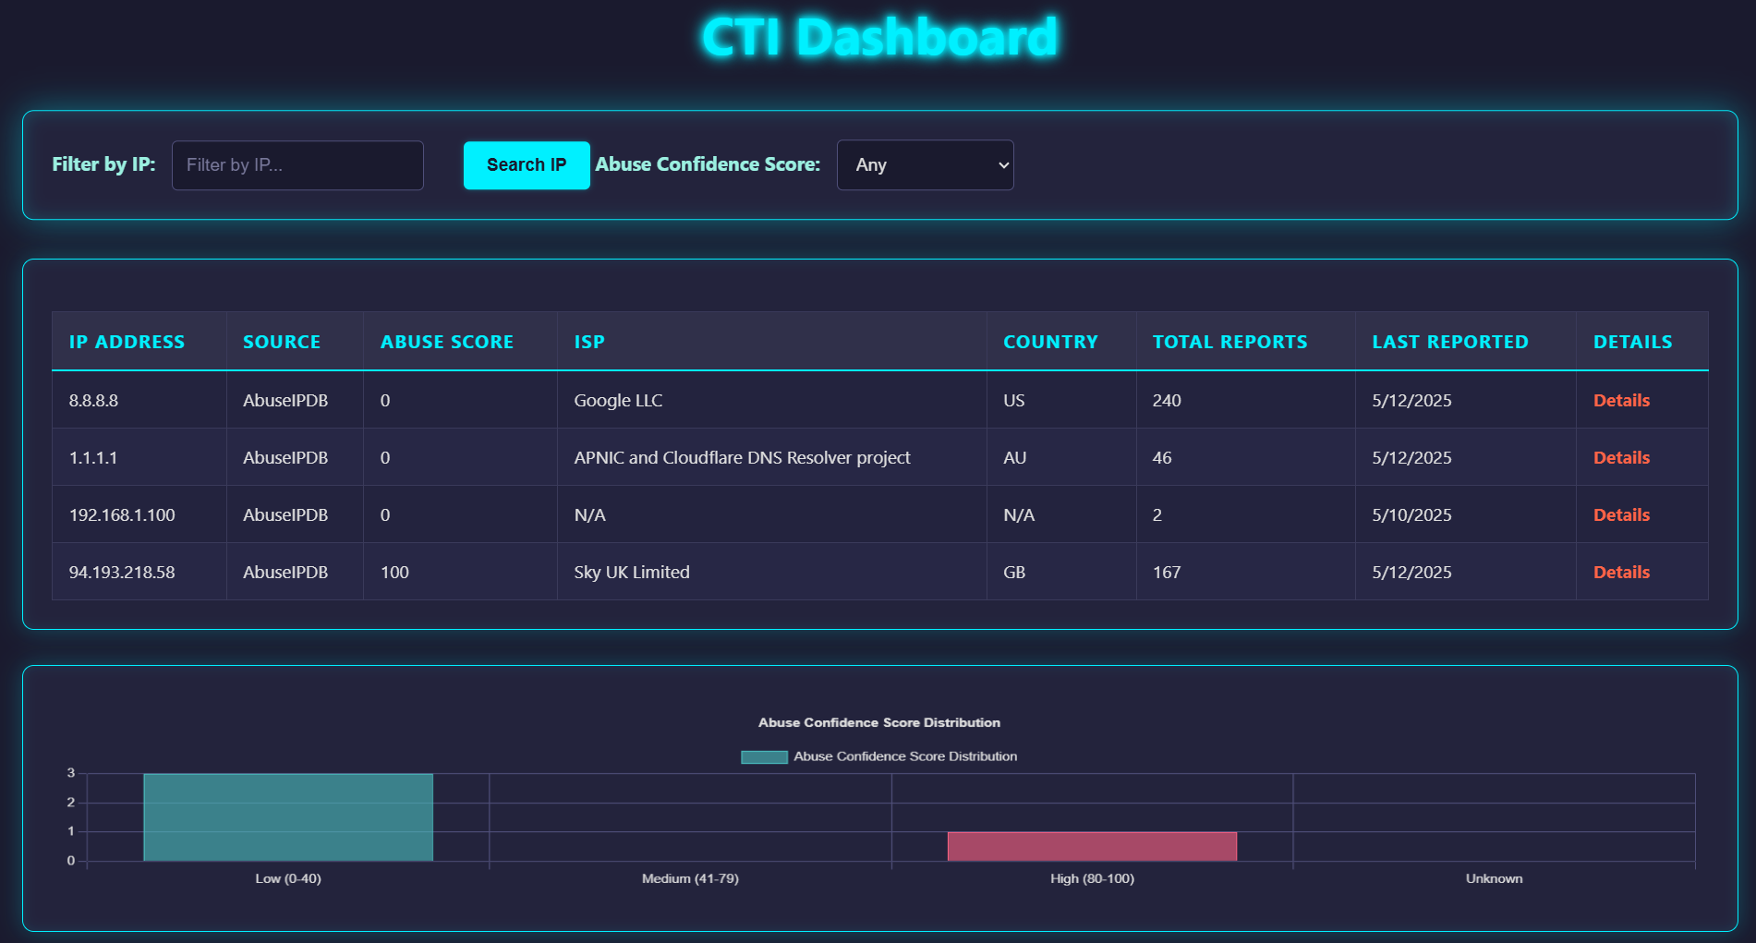Click the AbuseIPDB source for 94.193.218.58

point(285,572)
